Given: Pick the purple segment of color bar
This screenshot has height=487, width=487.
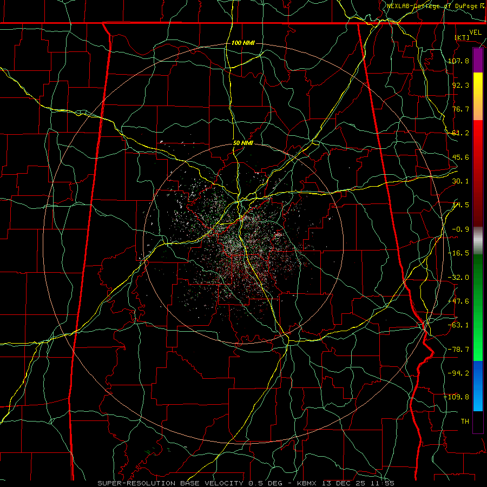Looking at the screenshot, I should 478,61.
